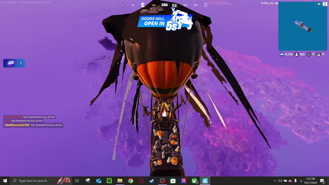
Task: Open the notification center icon
Action: click(x=322, y=181)
